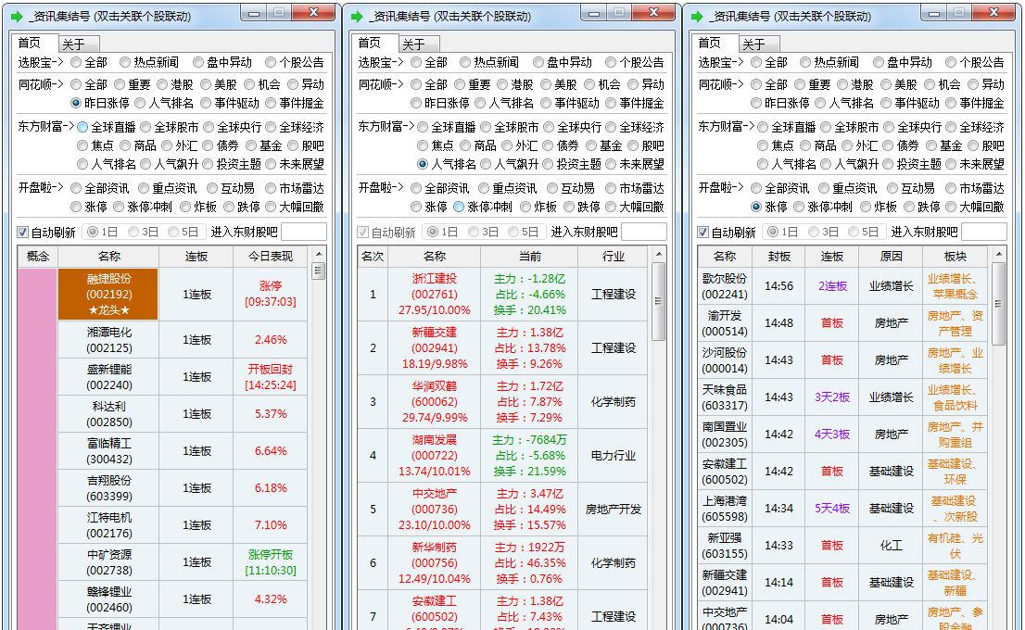Click the green arrow icon in middle window title
The image size is (1025, 630).
357,17
